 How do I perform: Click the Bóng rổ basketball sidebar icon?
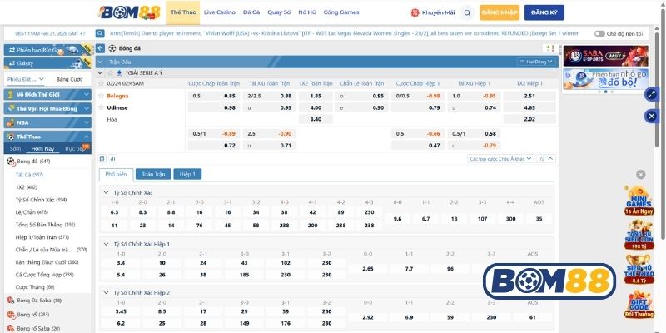click(11, 315)
